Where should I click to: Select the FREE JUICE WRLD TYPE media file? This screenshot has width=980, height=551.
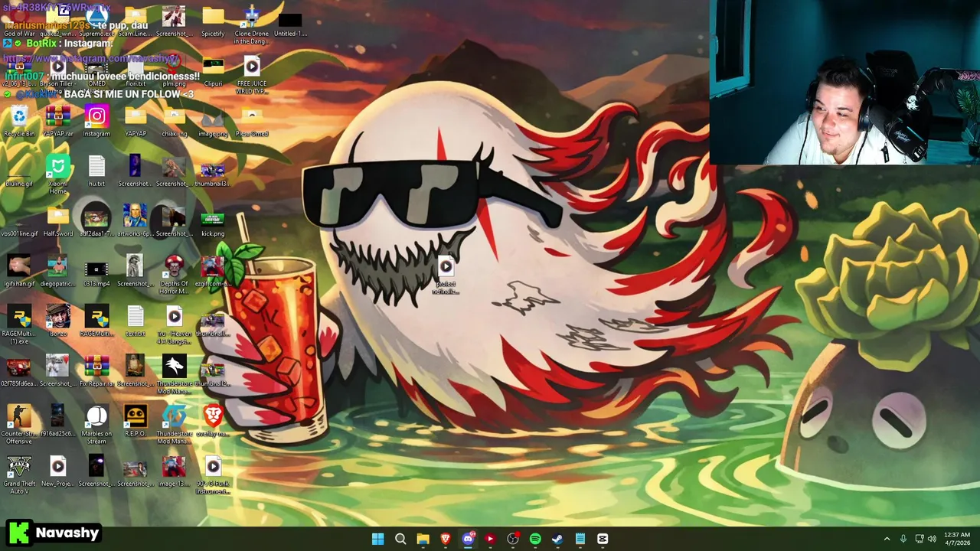coord(252,75)
